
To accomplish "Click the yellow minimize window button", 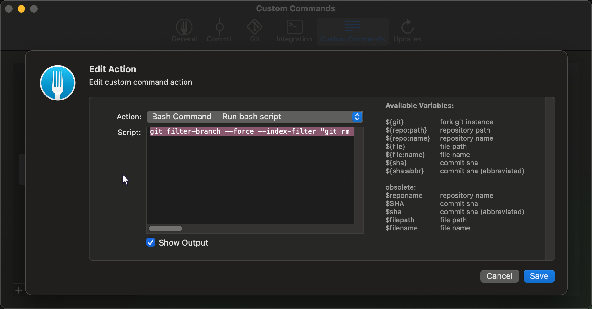I will click(21, 9).
